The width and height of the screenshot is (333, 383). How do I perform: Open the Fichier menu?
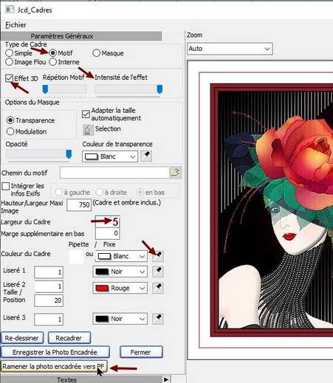[x=16, y=25]
